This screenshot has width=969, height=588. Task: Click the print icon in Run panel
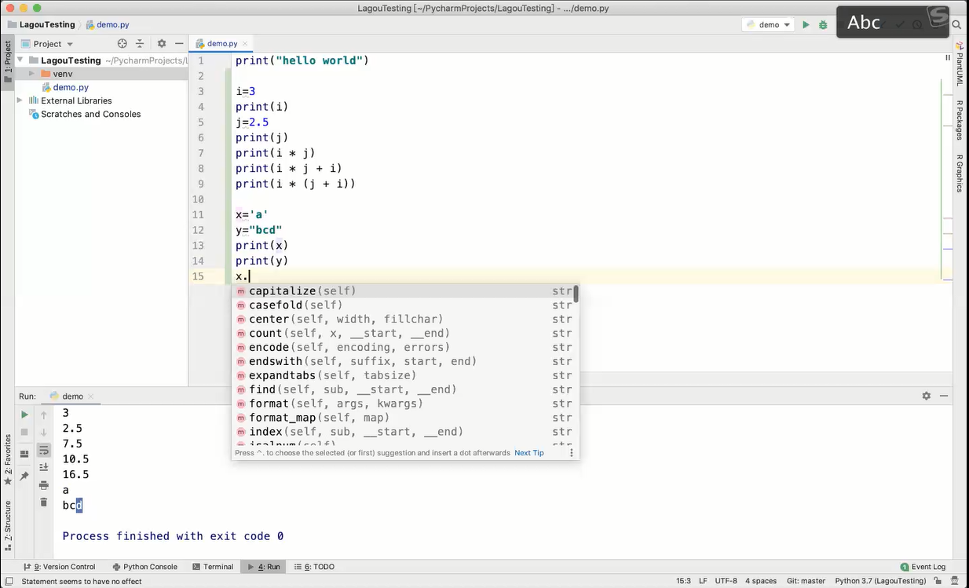tap(44, 485)
